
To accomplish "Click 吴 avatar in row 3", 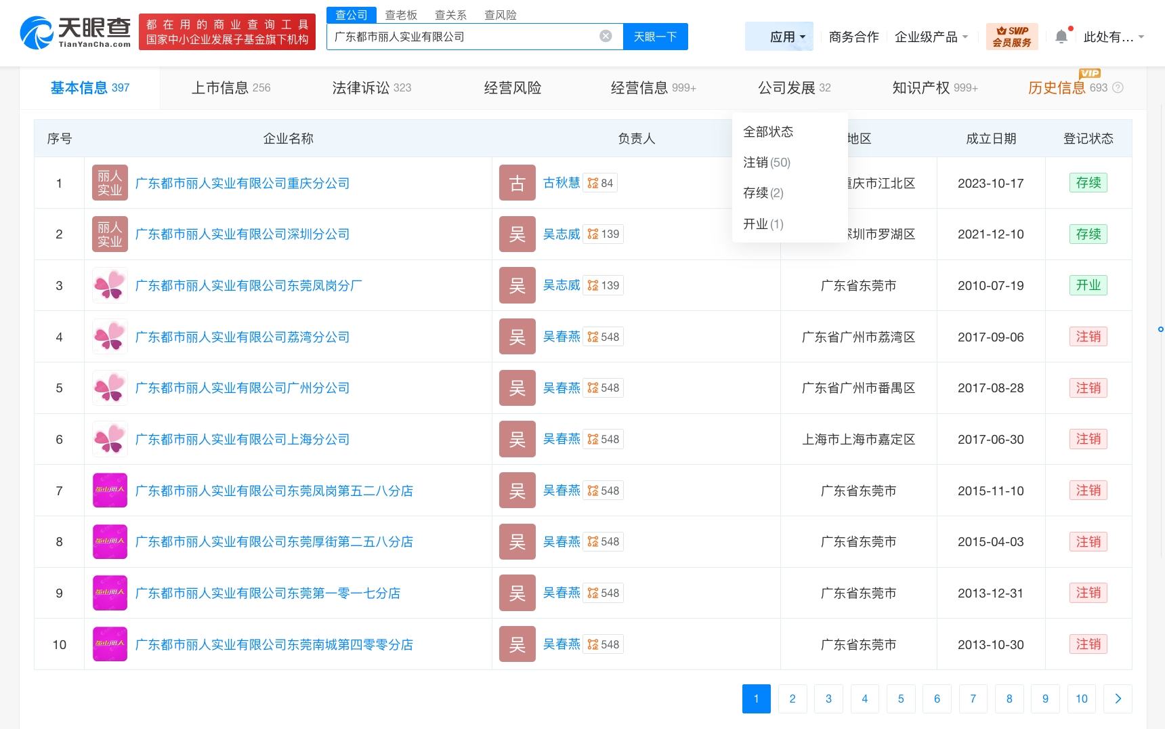I will coord(517,285).
